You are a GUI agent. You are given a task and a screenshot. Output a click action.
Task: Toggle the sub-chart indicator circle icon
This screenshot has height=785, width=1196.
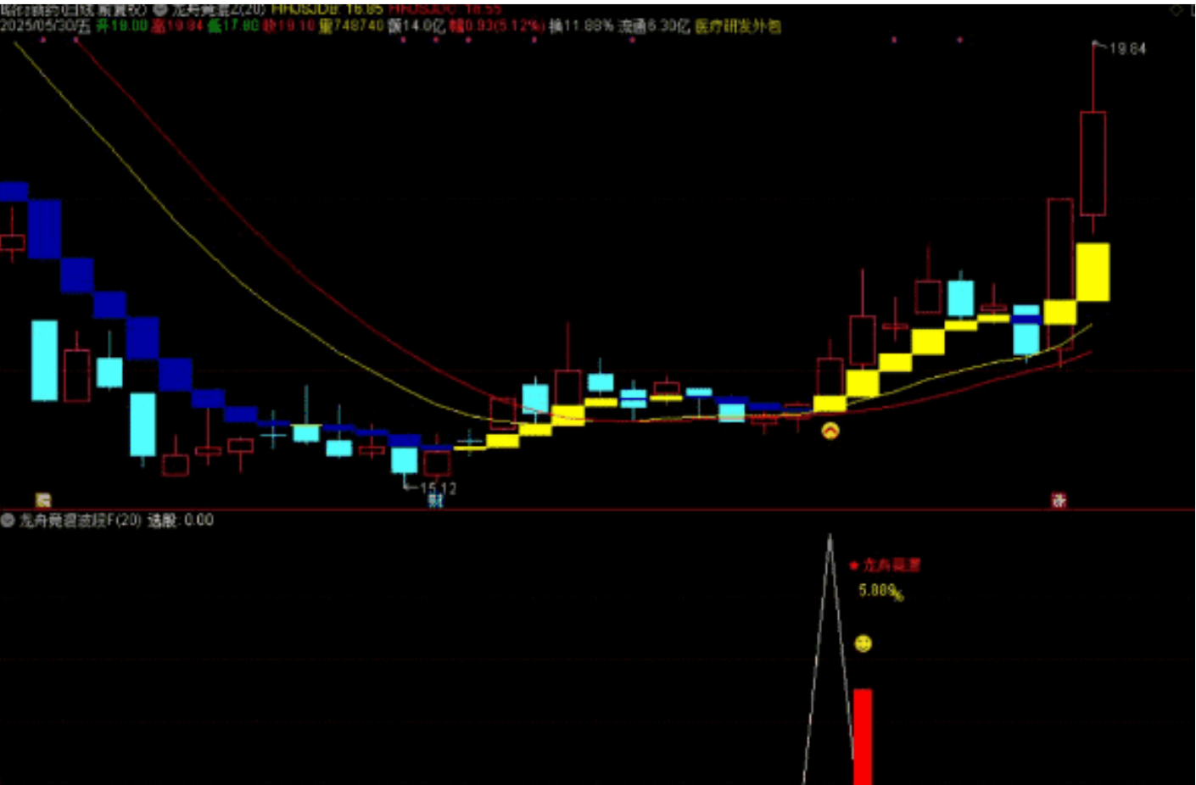[x=8, y=521]
